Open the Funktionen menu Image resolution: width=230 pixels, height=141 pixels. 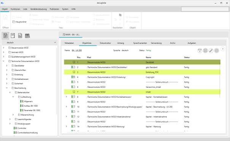coord(16,9)
